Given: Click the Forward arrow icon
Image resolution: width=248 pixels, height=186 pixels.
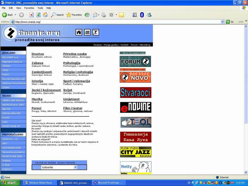Looking at the screenshot, I should tap(21, 15).
